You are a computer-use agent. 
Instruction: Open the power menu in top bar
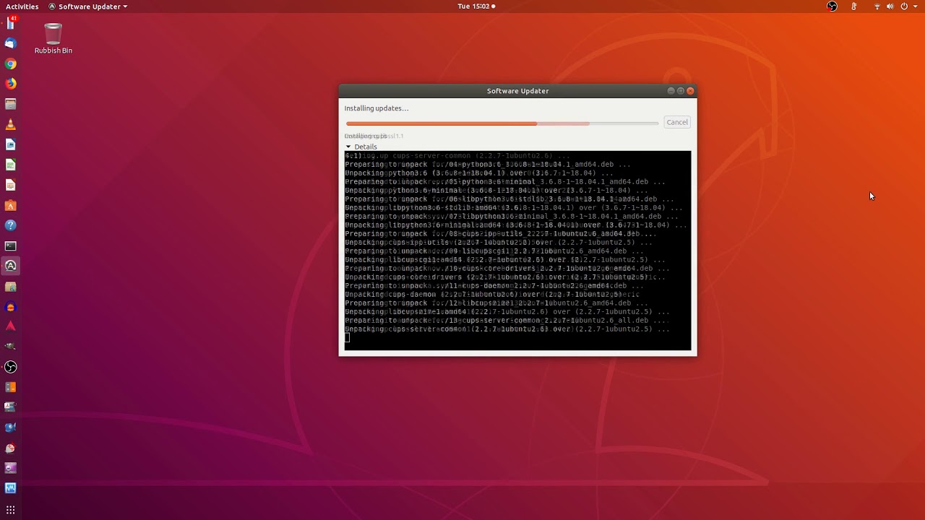(904, 6)
